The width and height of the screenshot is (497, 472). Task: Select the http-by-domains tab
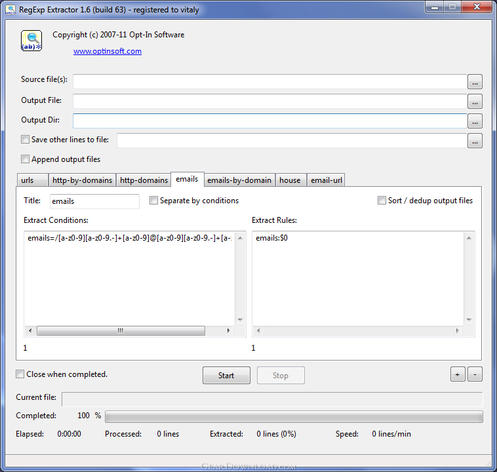click(83, 180)
